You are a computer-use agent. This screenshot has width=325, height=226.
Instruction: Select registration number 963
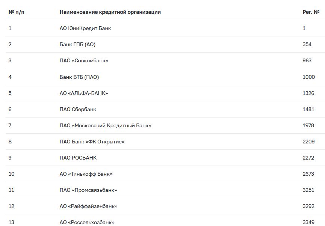[x=307, y=60]
